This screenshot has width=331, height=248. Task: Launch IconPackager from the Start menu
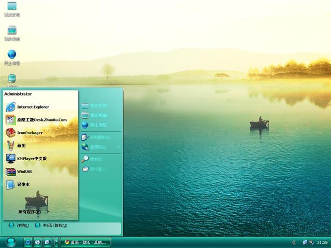coord(29,133)
